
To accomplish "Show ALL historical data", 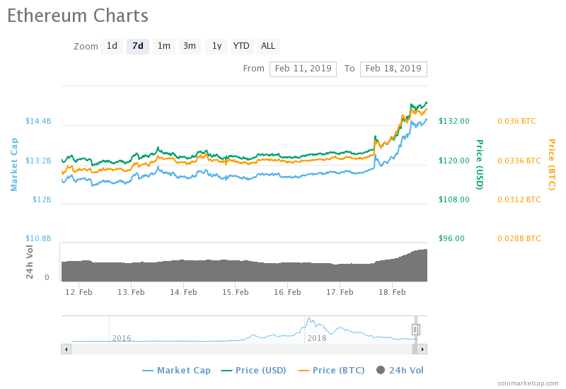I will pos(268,47).
